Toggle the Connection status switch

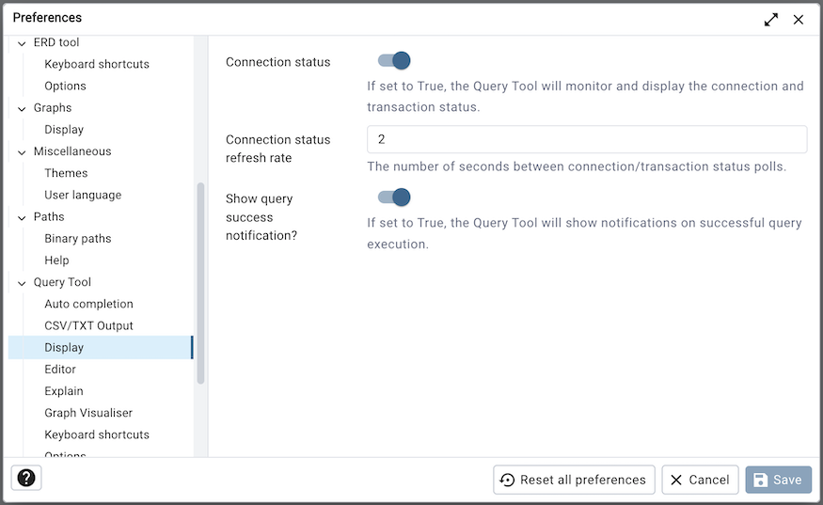tap(395, 61)
